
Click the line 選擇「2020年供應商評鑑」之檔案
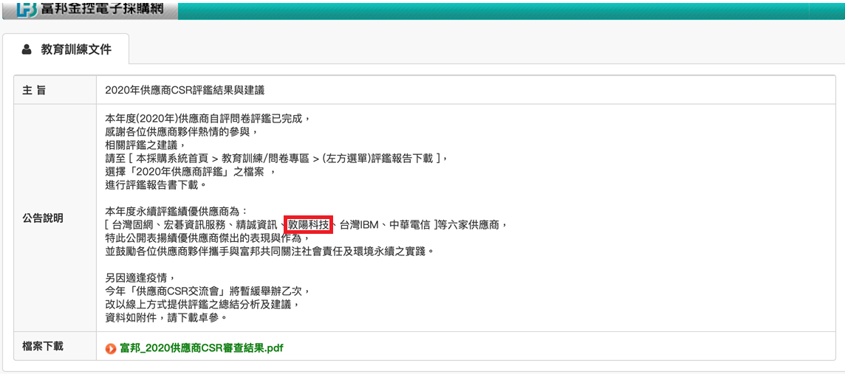(x=191, y=173)
